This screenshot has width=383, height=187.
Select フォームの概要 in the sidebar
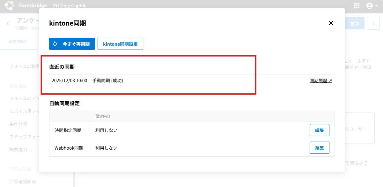(24, 66)
